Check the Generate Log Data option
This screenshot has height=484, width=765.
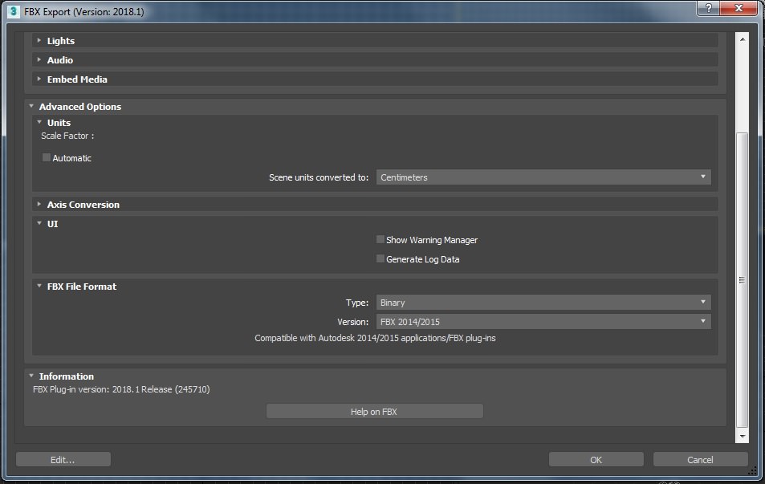tap(380, 259)
